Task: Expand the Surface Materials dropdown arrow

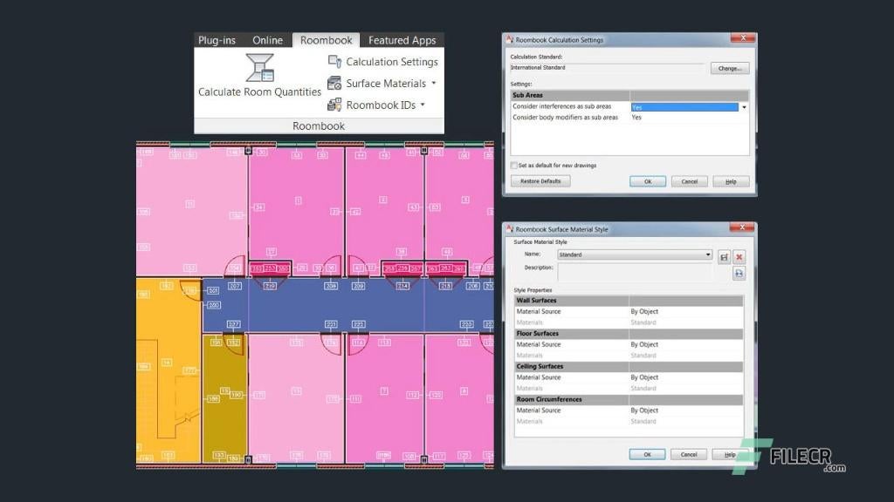Action: point(434,84)
